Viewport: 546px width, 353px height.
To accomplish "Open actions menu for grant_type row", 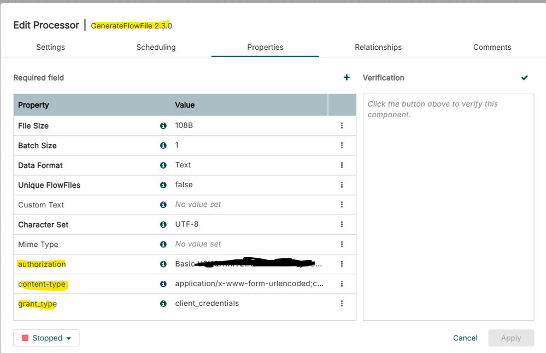I will 342,303.
